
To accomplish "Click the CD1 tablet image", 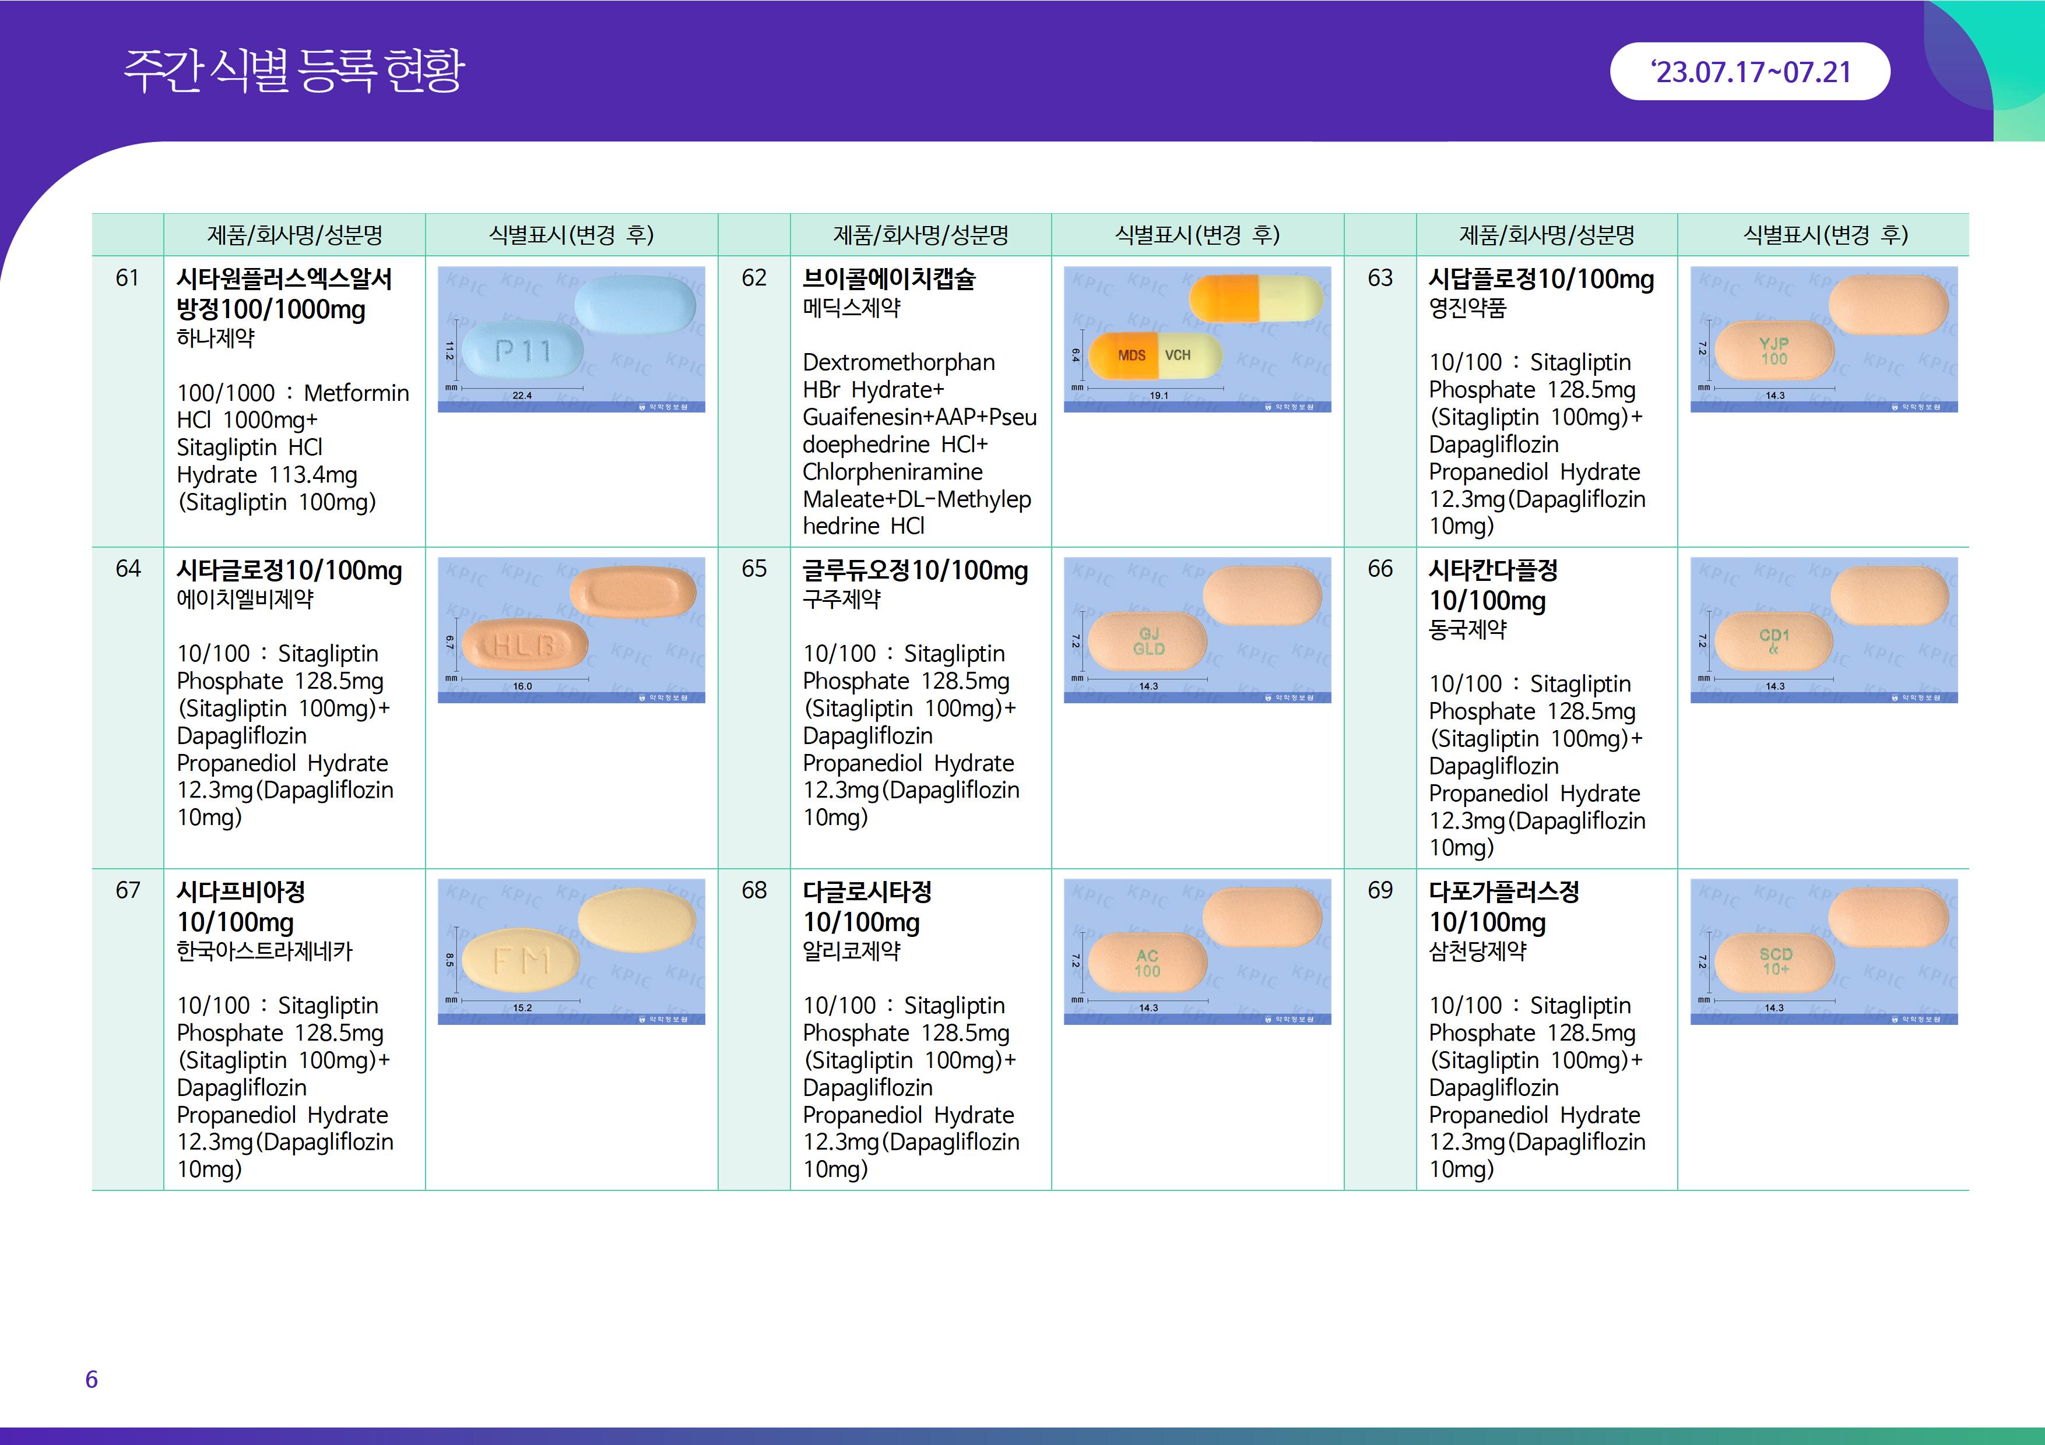I will pos(1823,629).
